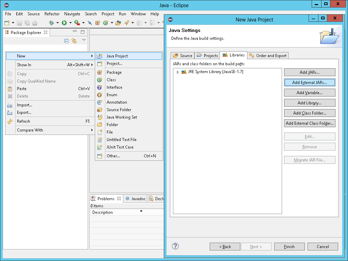
Task: Click the Open Type toolbar icon
Action: (118, 23)
